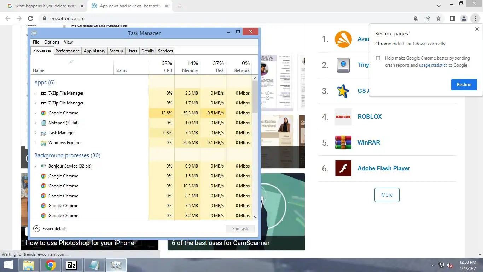Open the View menu in Task Manager
Viewport: 483px width, 272px height.
[68, 42]
